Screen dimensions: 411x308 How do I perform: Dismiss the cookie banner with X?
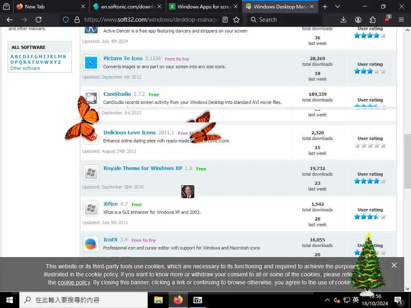[394, 265]
